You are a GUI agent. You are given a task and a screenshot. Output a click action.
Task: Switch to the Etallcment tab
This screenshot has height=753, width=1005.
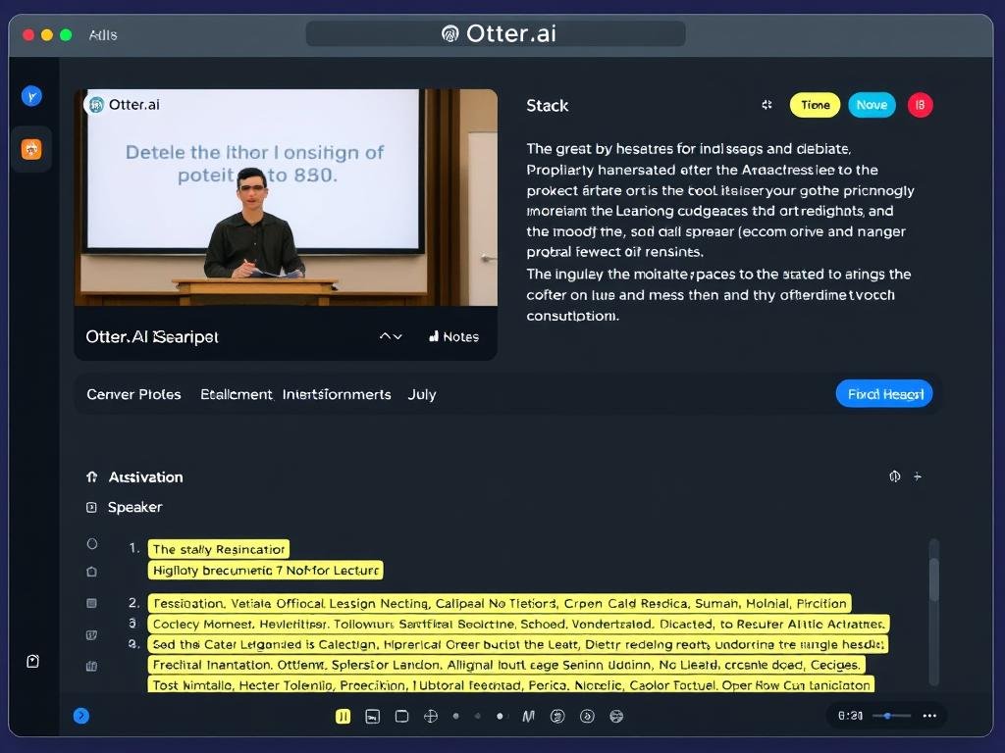pos(236,394)
